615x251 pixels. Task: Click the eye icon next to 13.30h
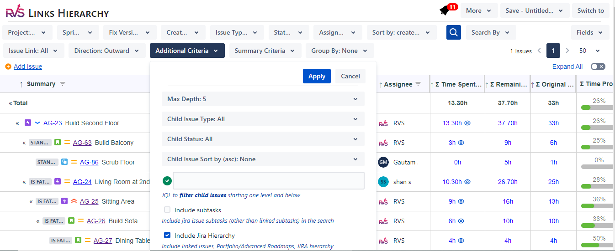467,123
